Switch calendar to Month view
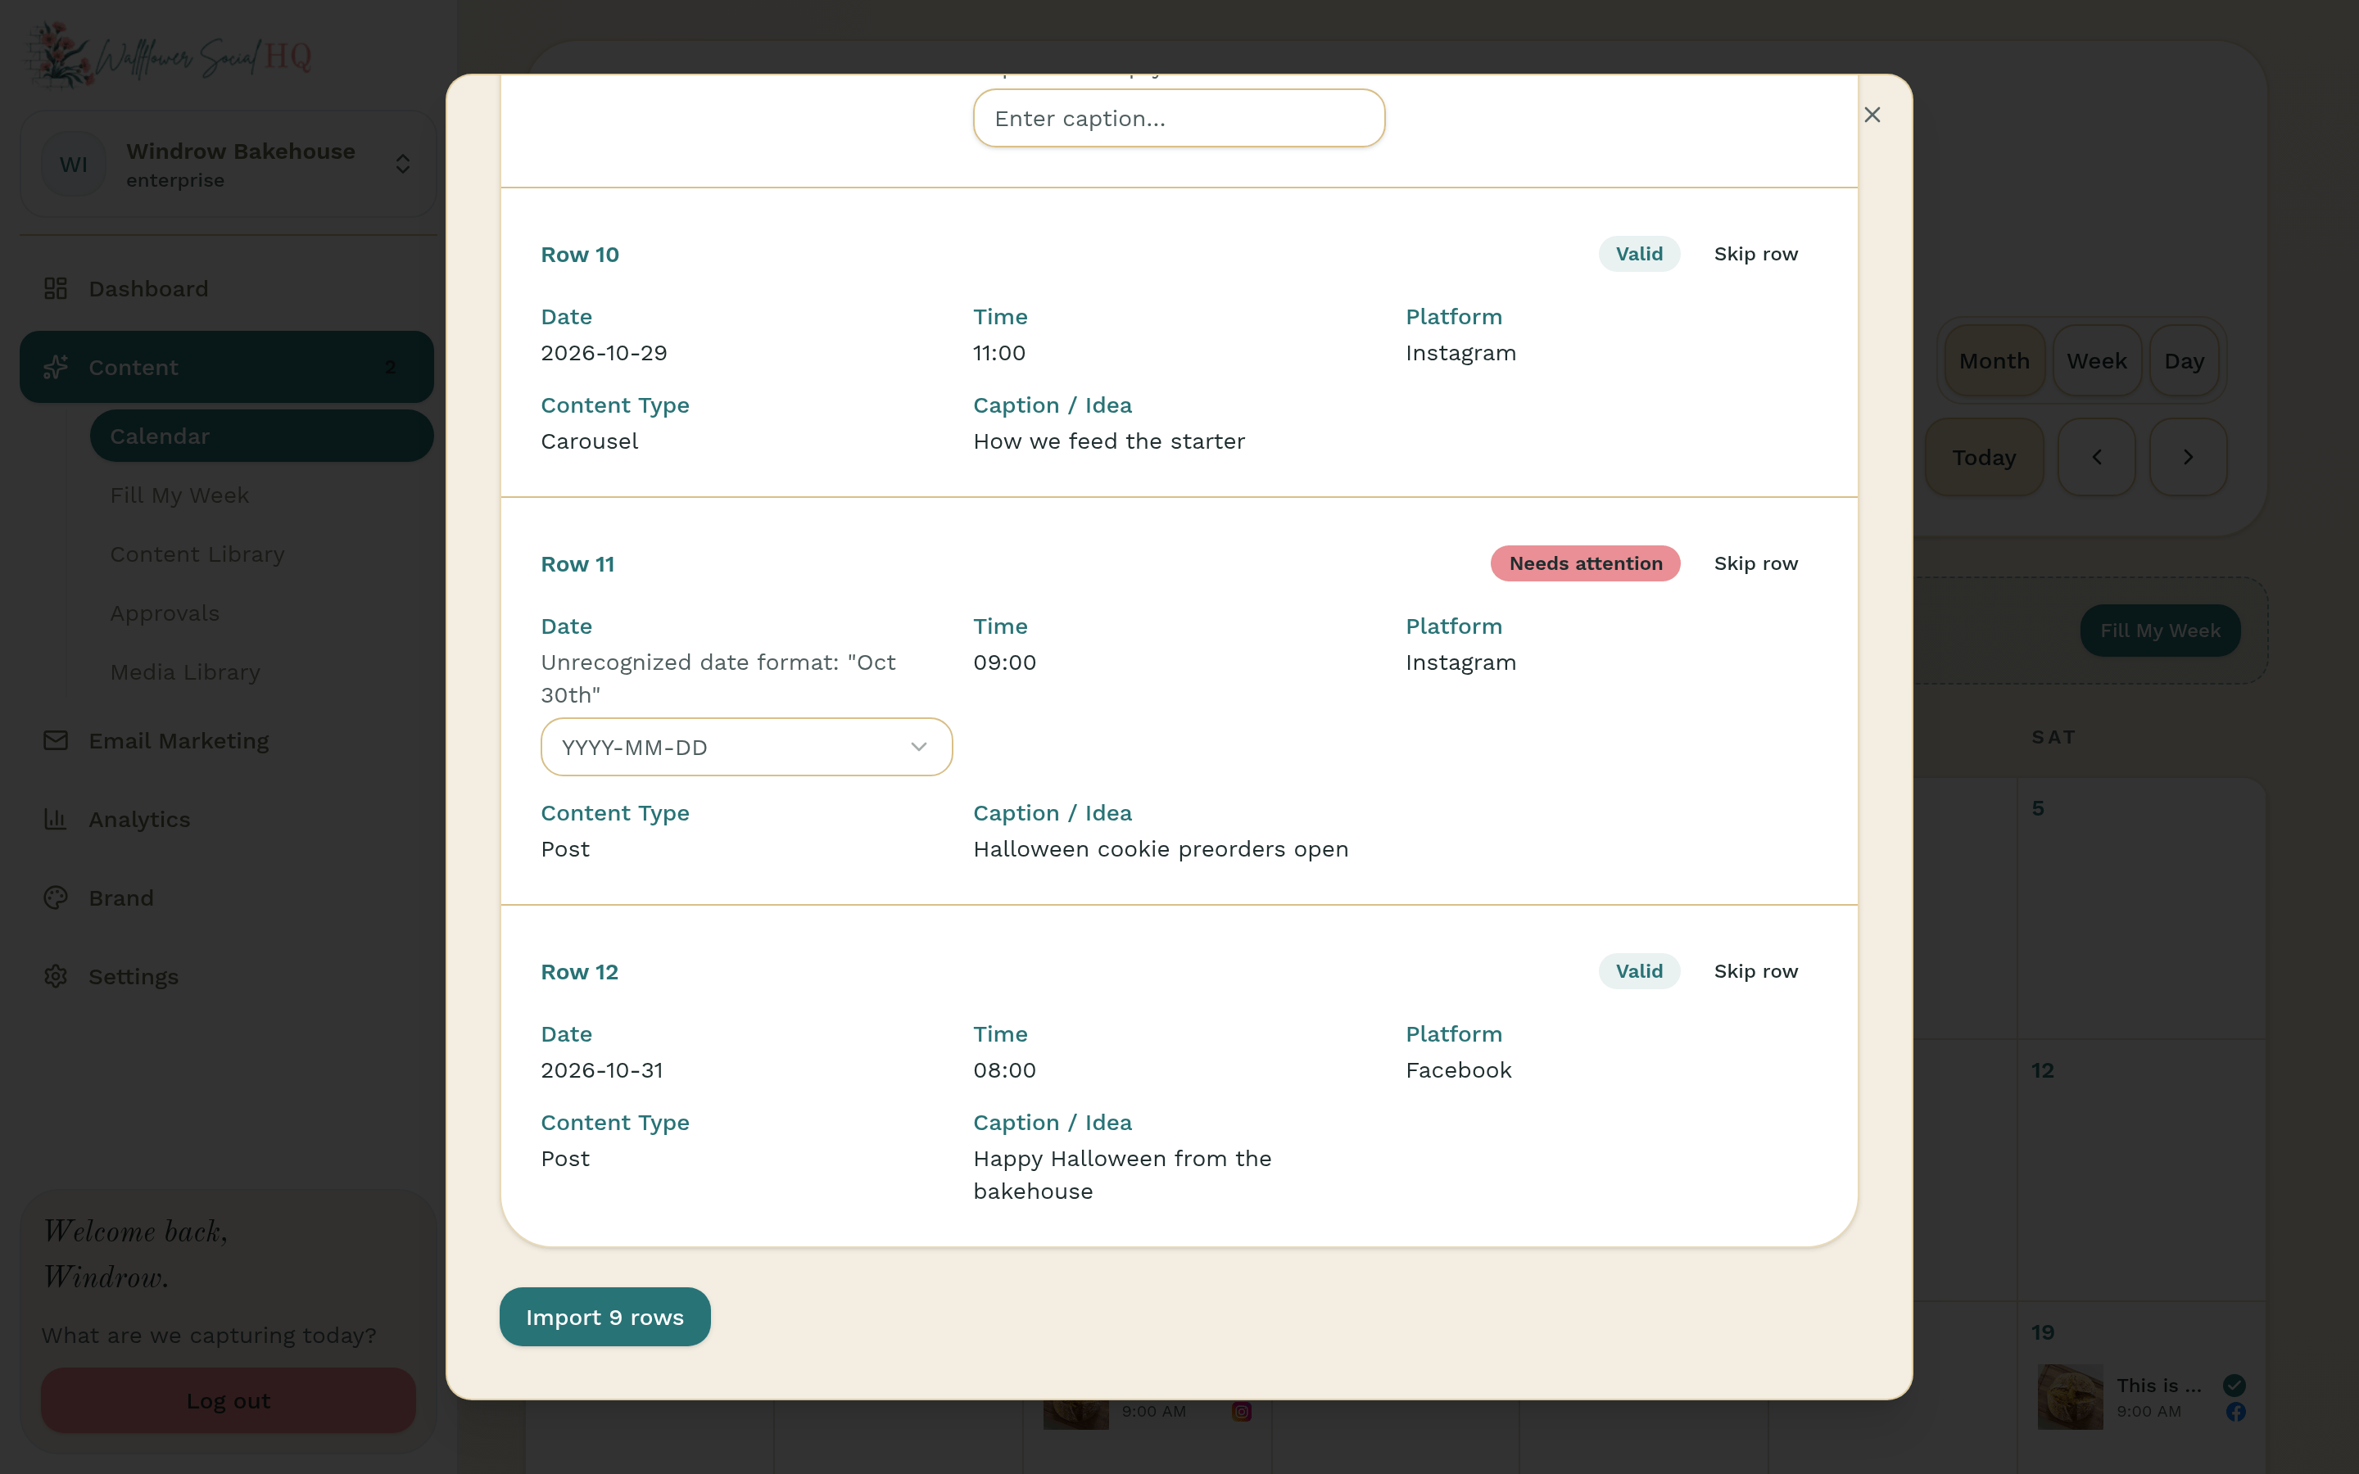This screenshot has height=1474, width=2359. [x=1994, y=360]
